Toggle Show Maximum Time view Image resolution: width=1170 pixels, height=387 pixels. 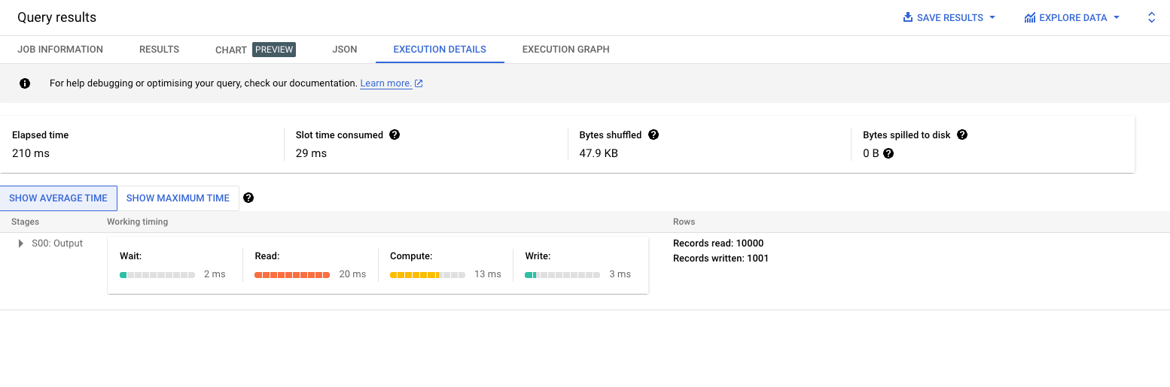178,198
